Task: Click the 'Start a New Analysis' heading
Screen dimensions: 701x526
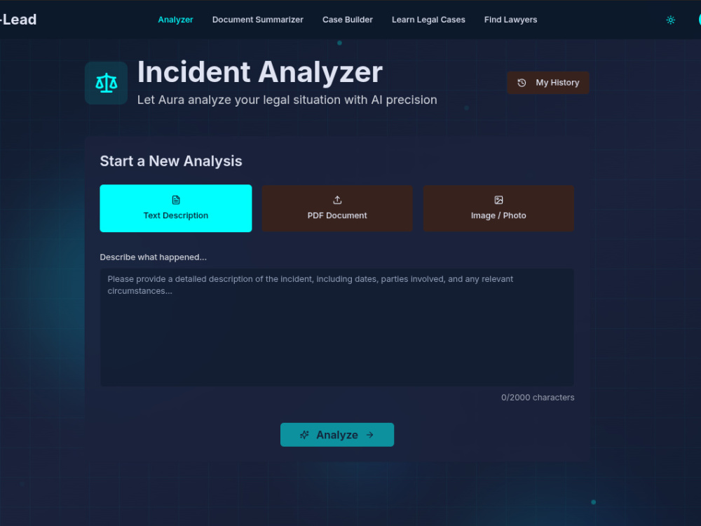Action: (171, 161)
